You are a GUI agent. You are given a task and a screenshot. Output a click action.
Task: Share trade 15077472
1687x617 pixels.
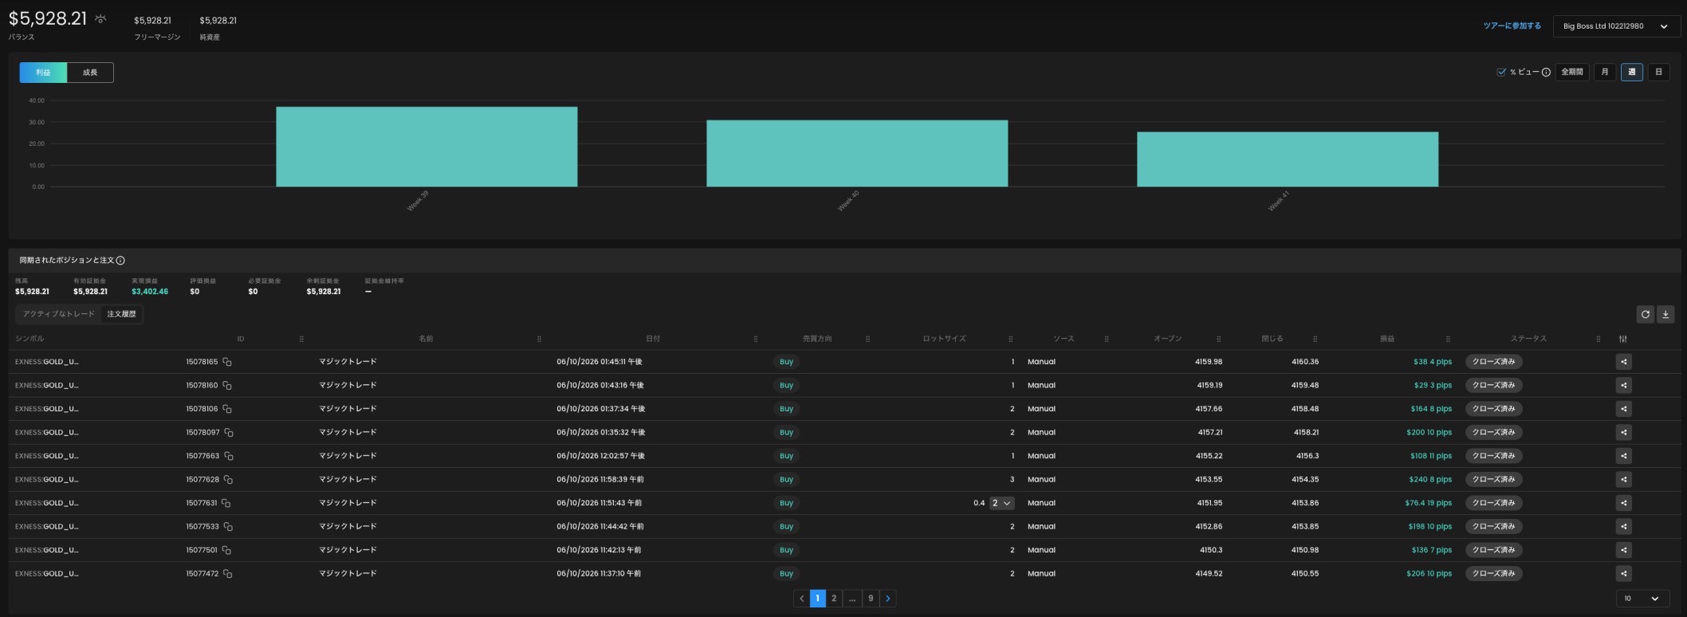click(x=1624, y=574)
